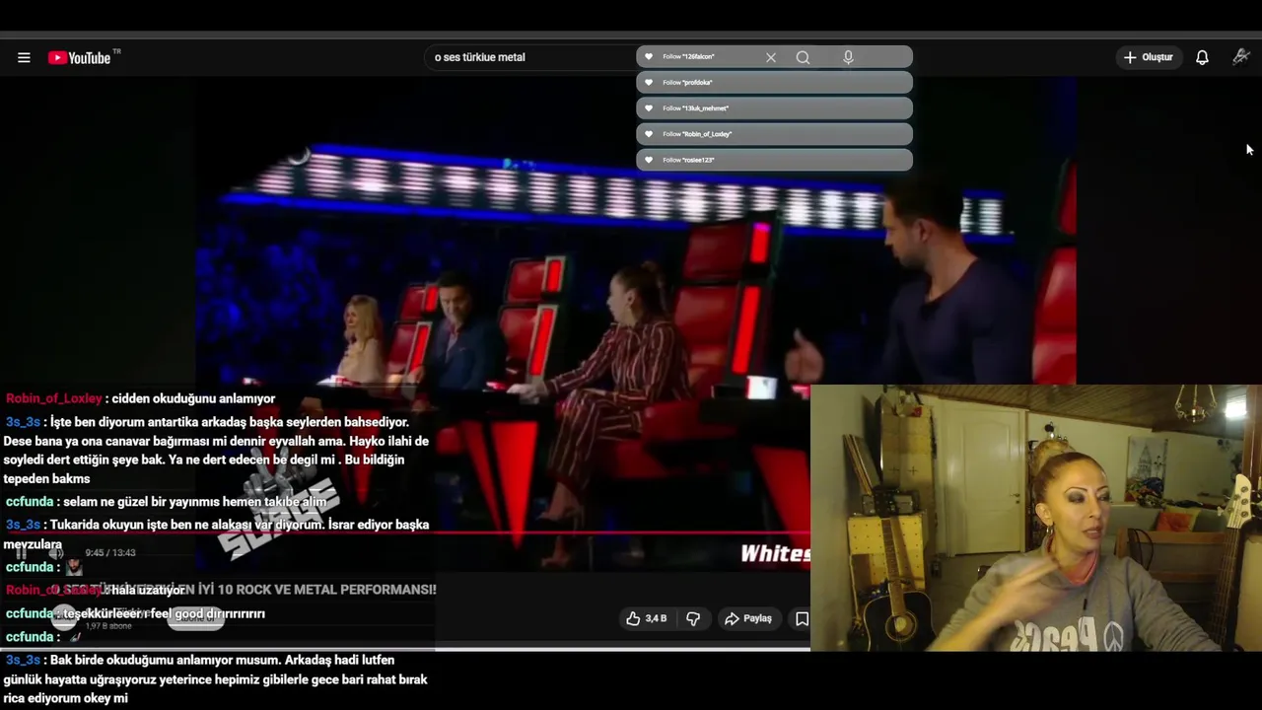The width and height of the screenshot is (1262, 710).
Task: Click the 'Whites' overlay text on the video
Action: 775,554
